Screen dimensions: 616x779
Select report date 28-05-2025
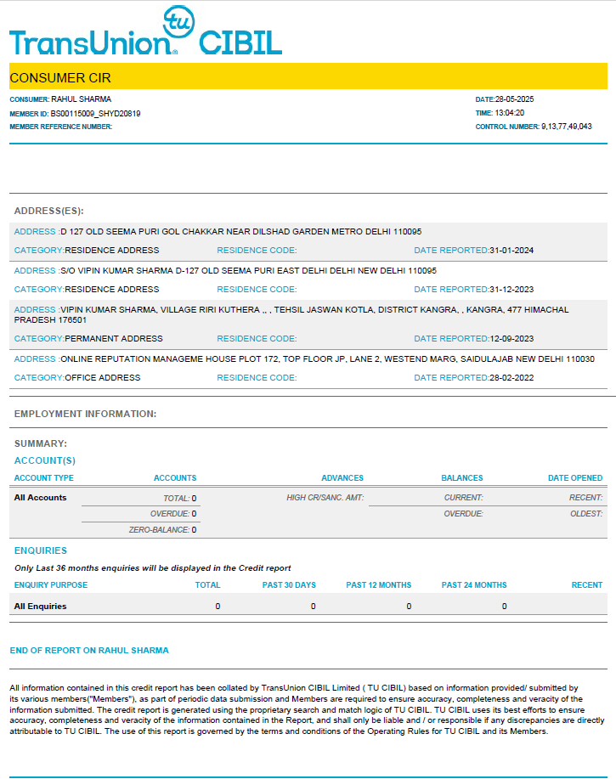pyautogui.click(x=514, y=99)
